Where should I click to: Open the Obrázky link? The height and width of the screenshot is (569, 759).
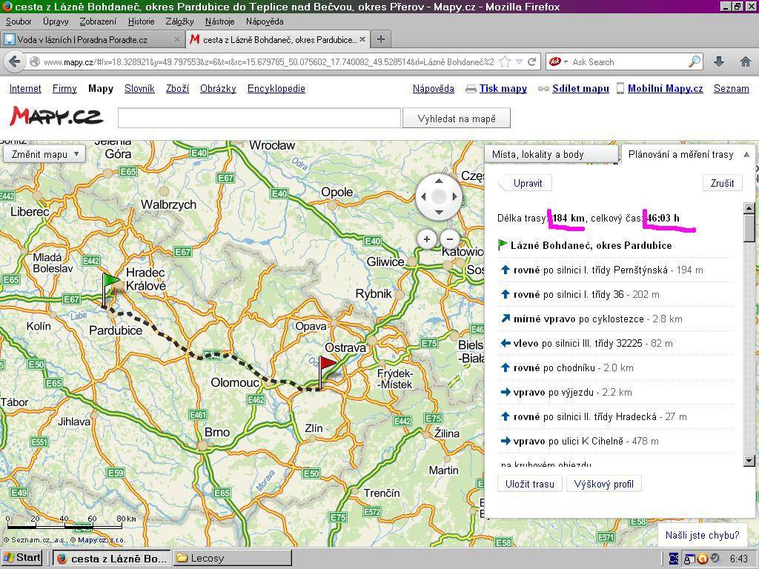(x=218, y=89)
